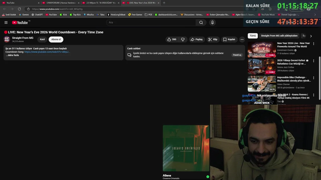Open Straight From MG channel avatar
Screen dimensions: 321x180
click(7, 39)
